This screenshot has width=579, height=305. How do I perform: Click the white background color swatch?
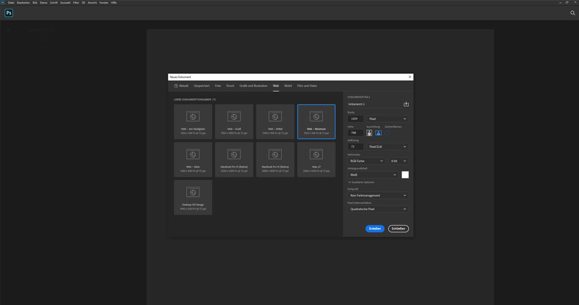(405, 175)
